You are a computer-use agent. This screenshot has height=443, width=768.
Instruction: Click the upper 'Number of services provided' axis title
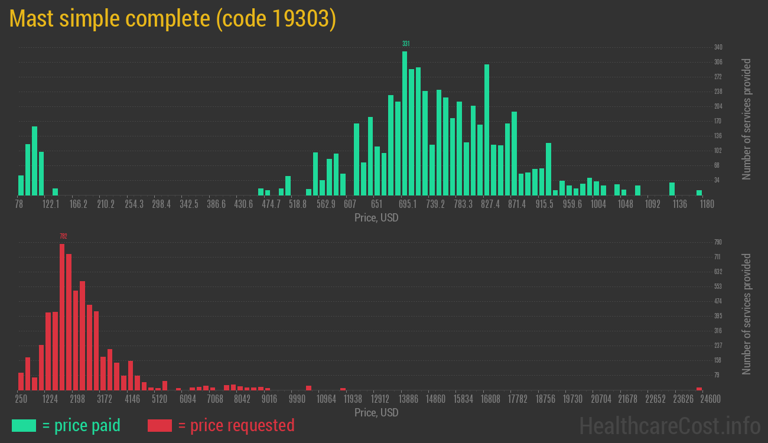(x=747, y=119)
